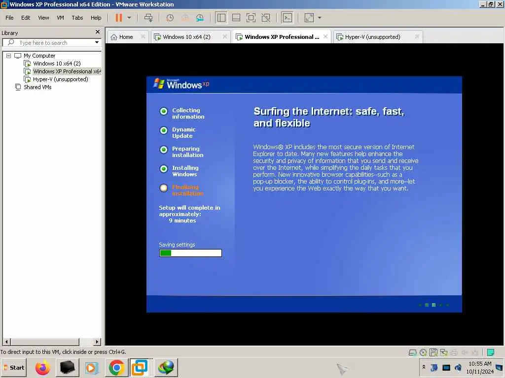Click the Preparing installation step indicator

point(164,150)
